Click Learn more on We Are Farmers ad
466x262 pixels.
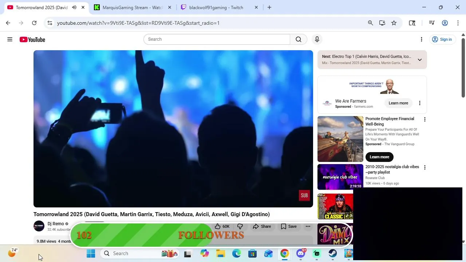point(398,103)
